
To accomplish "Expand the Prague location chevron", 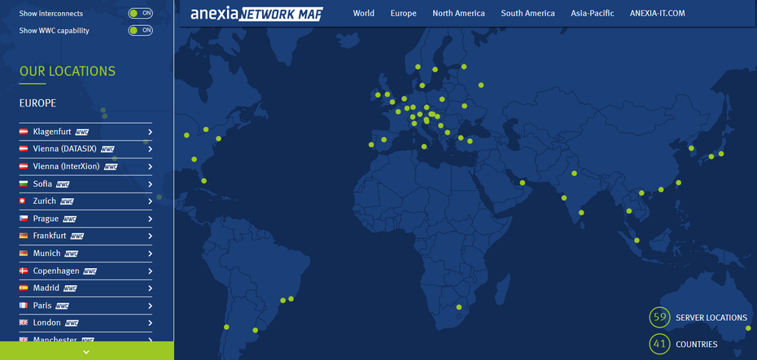I will coord(150,219).
